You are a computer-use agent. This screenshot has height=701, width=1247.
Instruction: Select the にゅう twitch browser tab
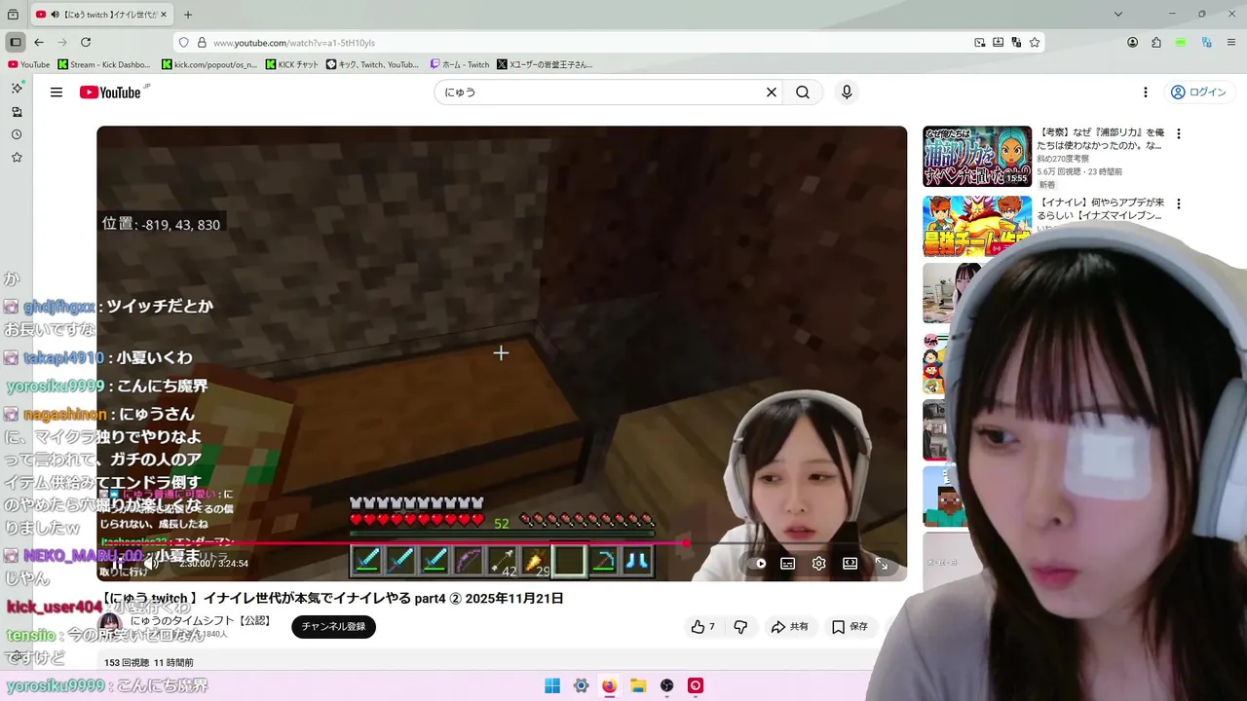pyautogui.click(x=102, y=15)
